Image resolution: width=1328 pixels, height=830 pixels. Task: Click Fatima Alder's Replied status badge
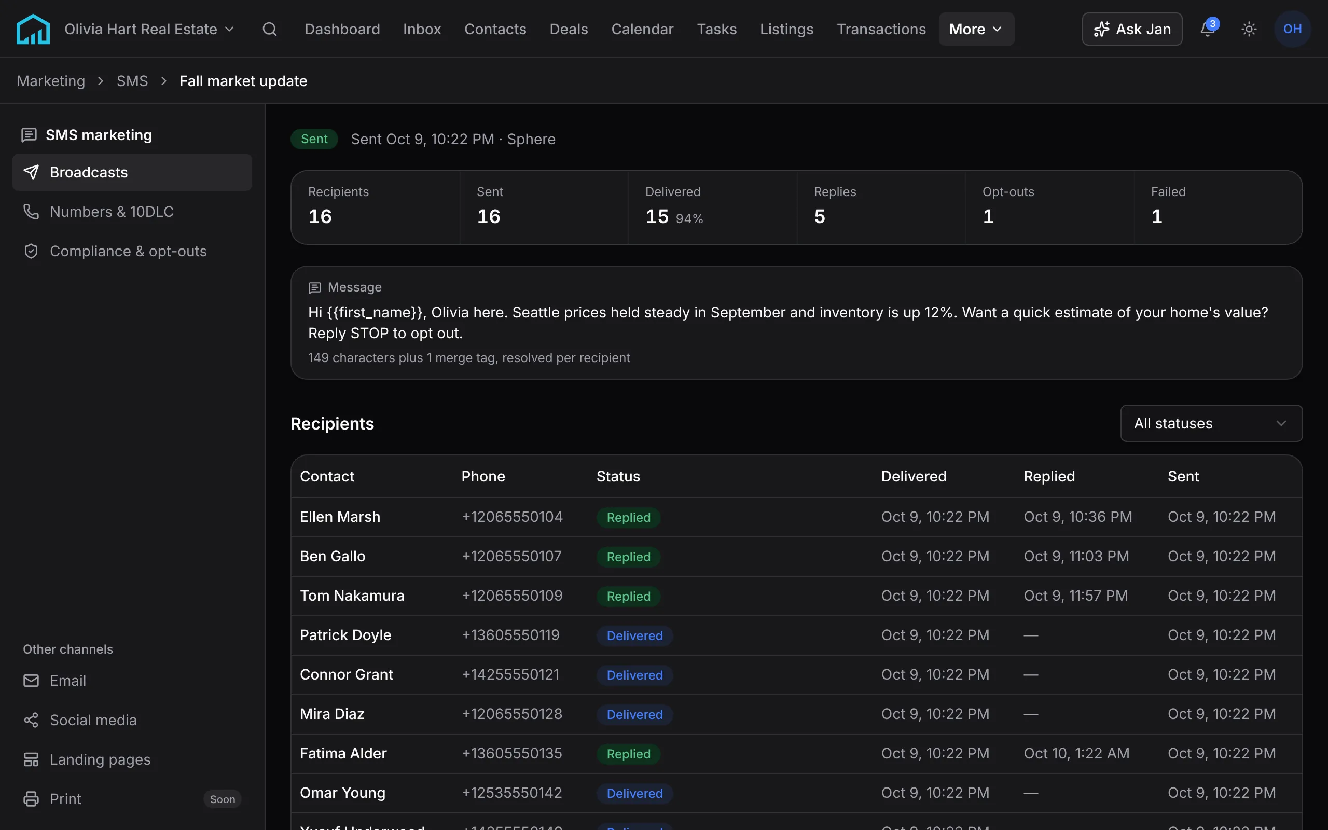pos(628,754)
